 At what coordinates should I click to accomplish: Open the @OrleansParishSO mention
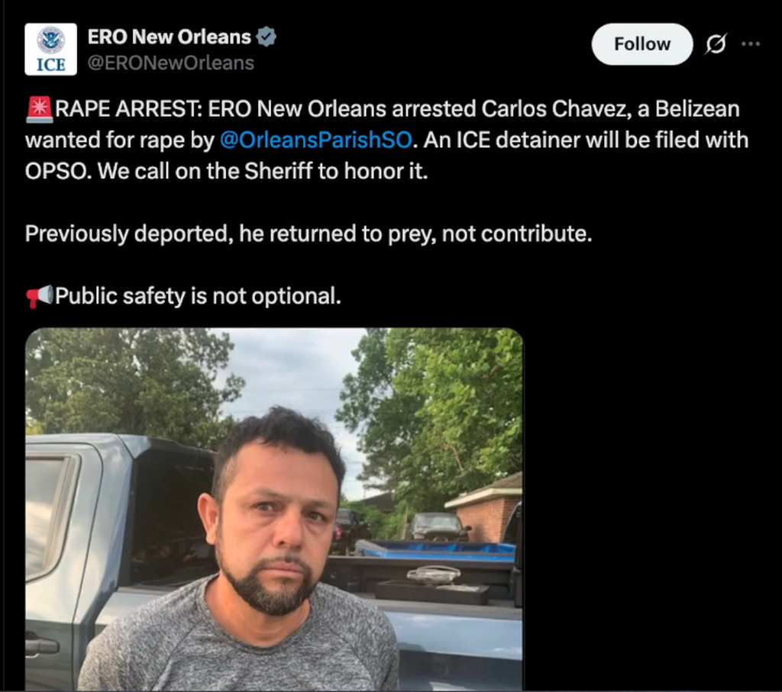316,140
